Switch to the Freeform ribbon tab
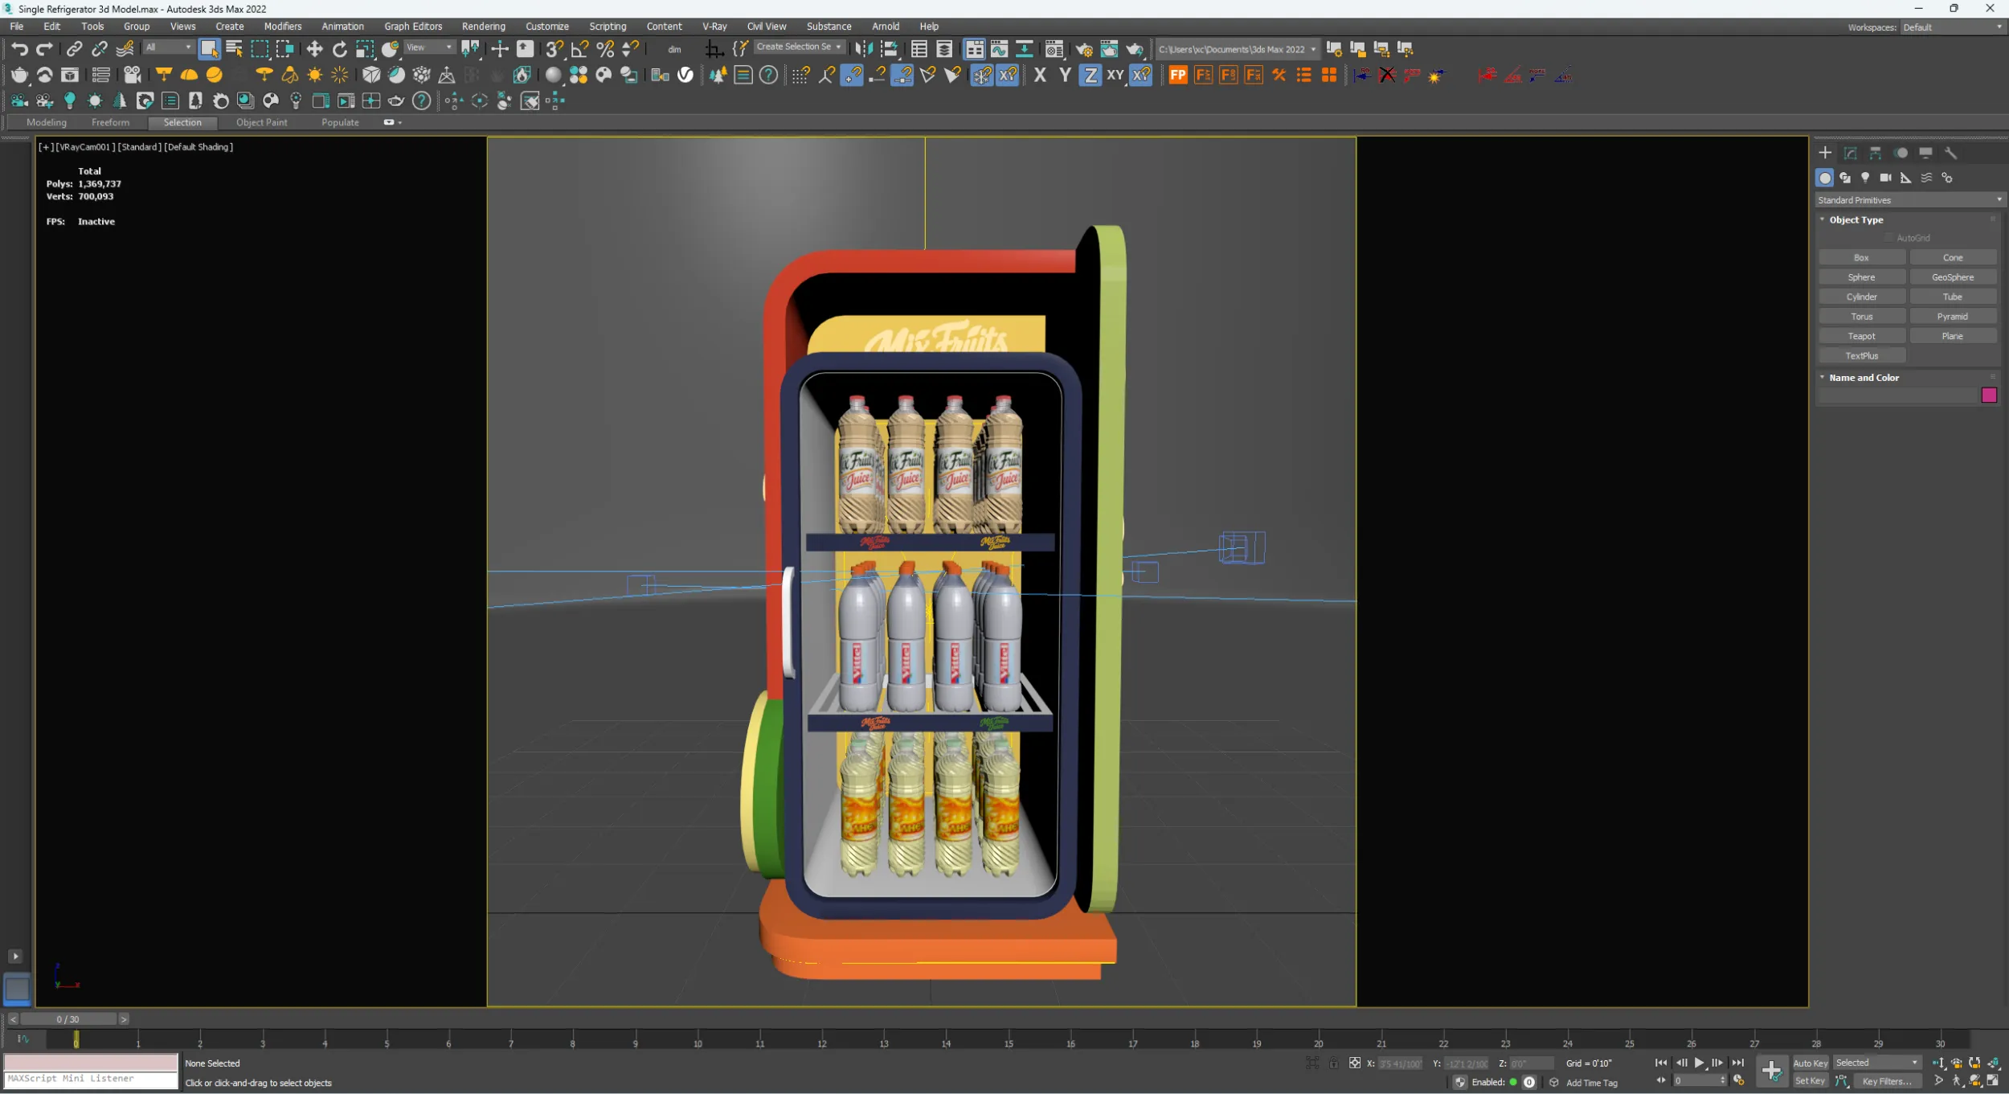This screenshot has height=1094, width=2009. 110,123
